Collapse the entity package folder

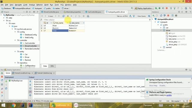click(x=15, y=52)
